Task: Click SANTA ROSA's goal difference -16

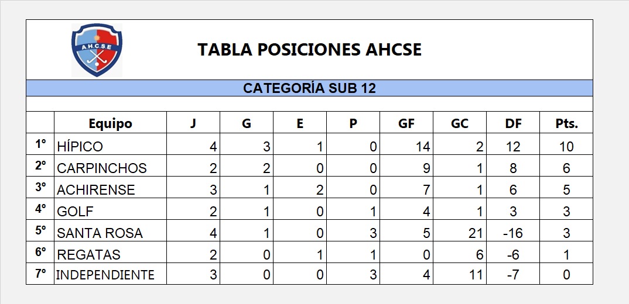Action: tap(513, 233)
